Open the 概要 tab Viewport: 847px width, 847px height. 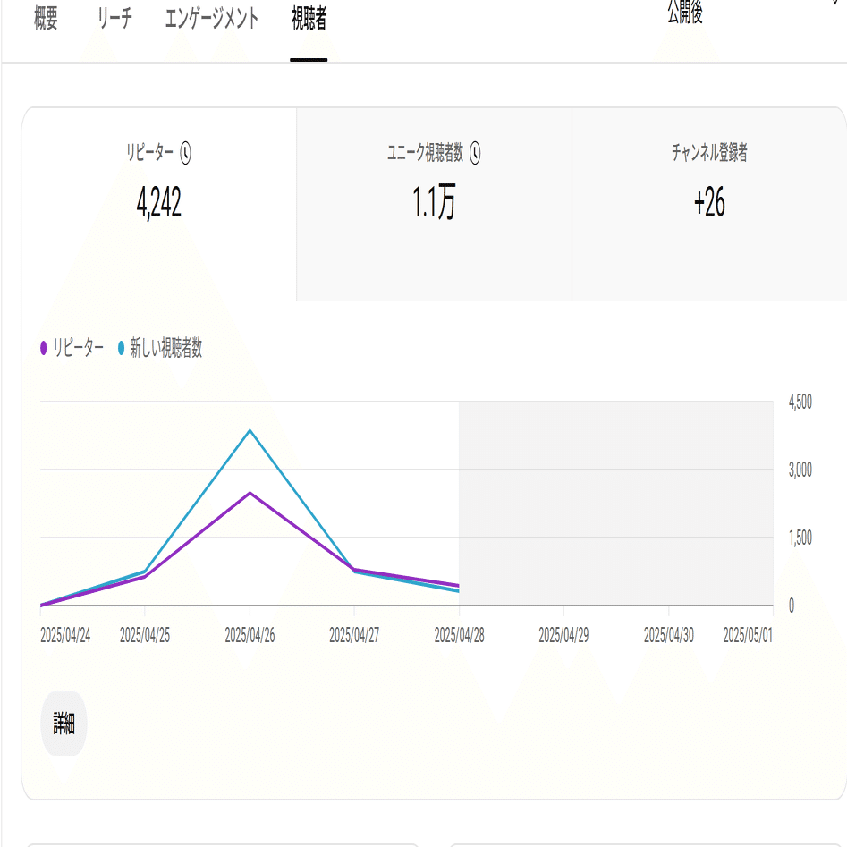click(46, 19)
